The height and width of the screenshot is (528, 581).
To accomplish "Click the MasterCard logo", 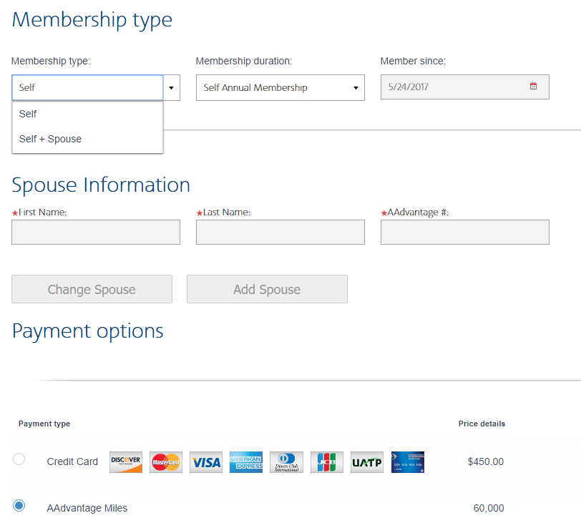I will [x=166, y=462].
